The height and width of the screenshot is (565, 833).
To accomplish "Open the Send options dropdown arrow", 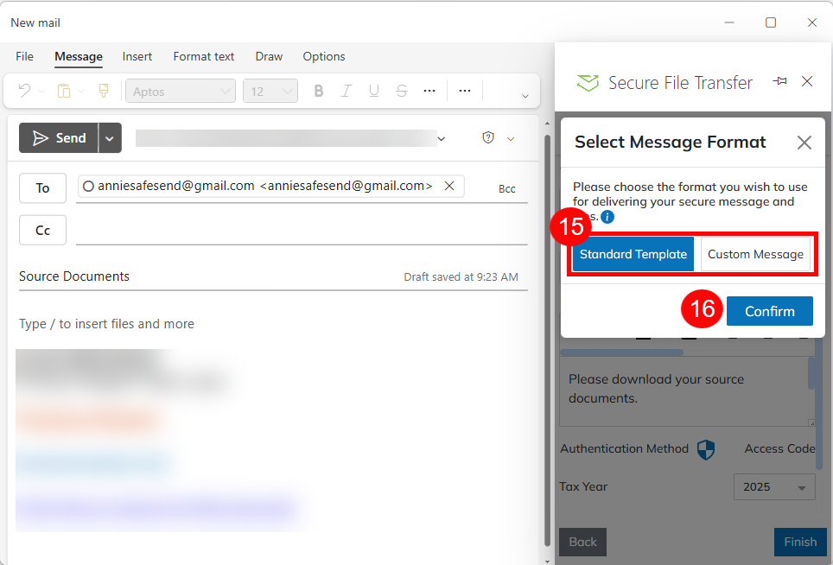I will point(109,138).
